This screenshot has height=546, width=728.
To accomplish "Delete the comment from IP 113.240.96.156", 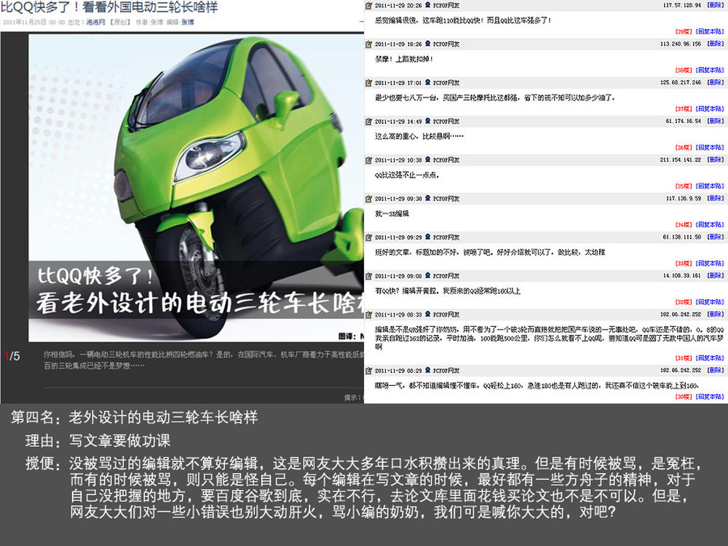I will [716, 44].
